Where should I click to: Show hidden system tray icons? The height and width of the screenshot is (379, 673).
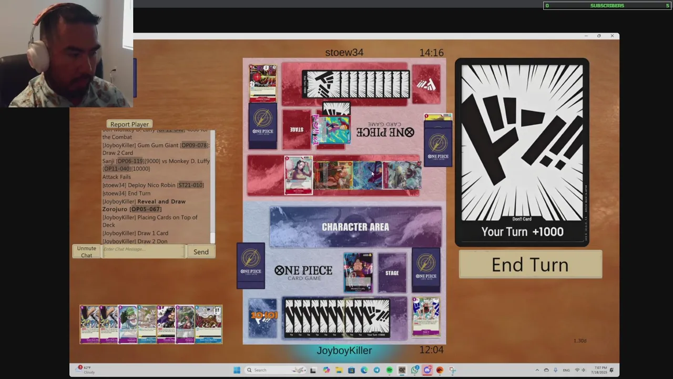tap(537, 370)
